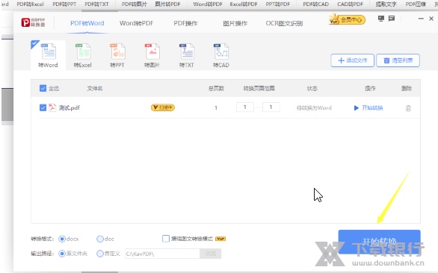
Task: Click PDF转图片 in background window toolbar
Action: point(134,4)
